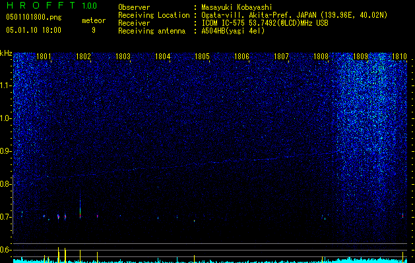415x263 pixels.
Task: Click the Ogata-vill. Akita-Pref. JAPAN location text
Action: 294,15
